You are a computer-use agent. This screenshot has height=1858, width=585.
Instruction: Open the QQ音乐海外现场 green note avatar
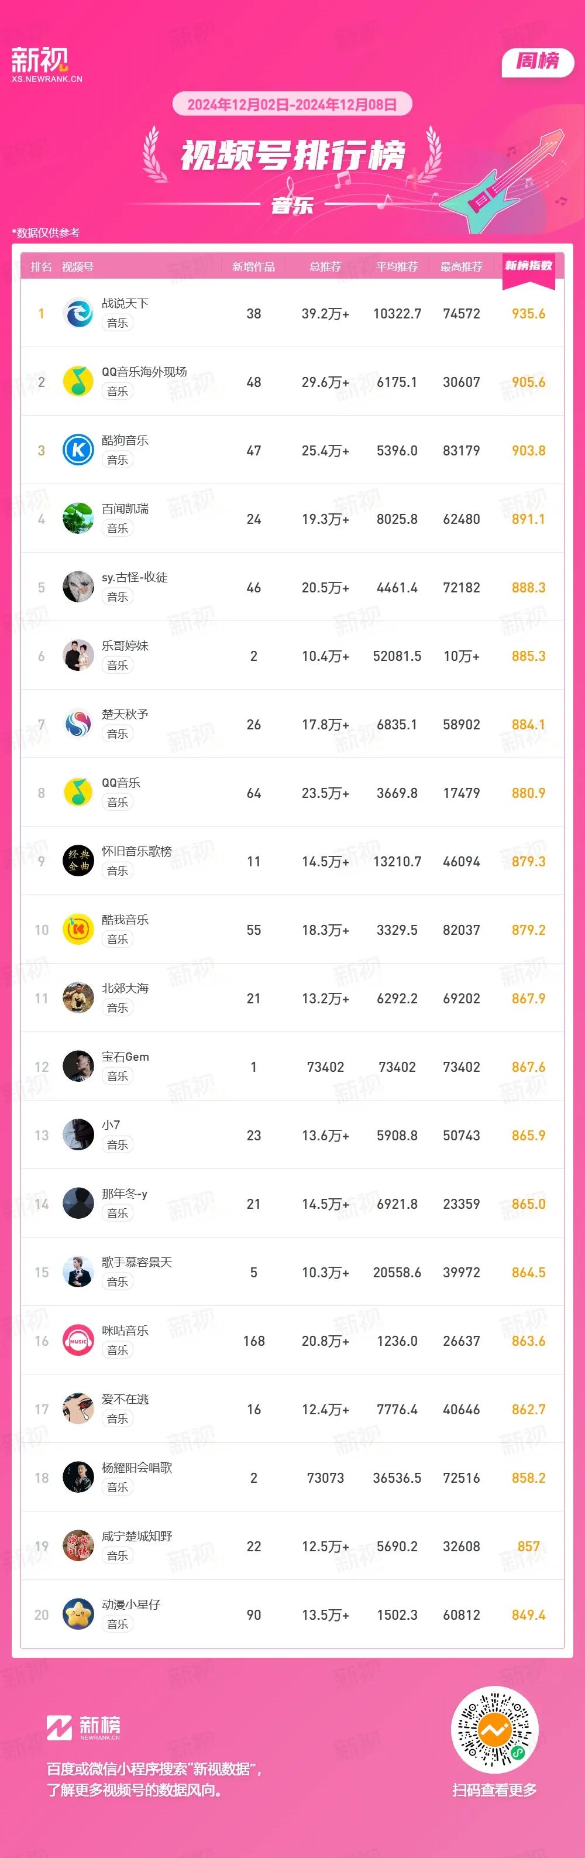78,382
